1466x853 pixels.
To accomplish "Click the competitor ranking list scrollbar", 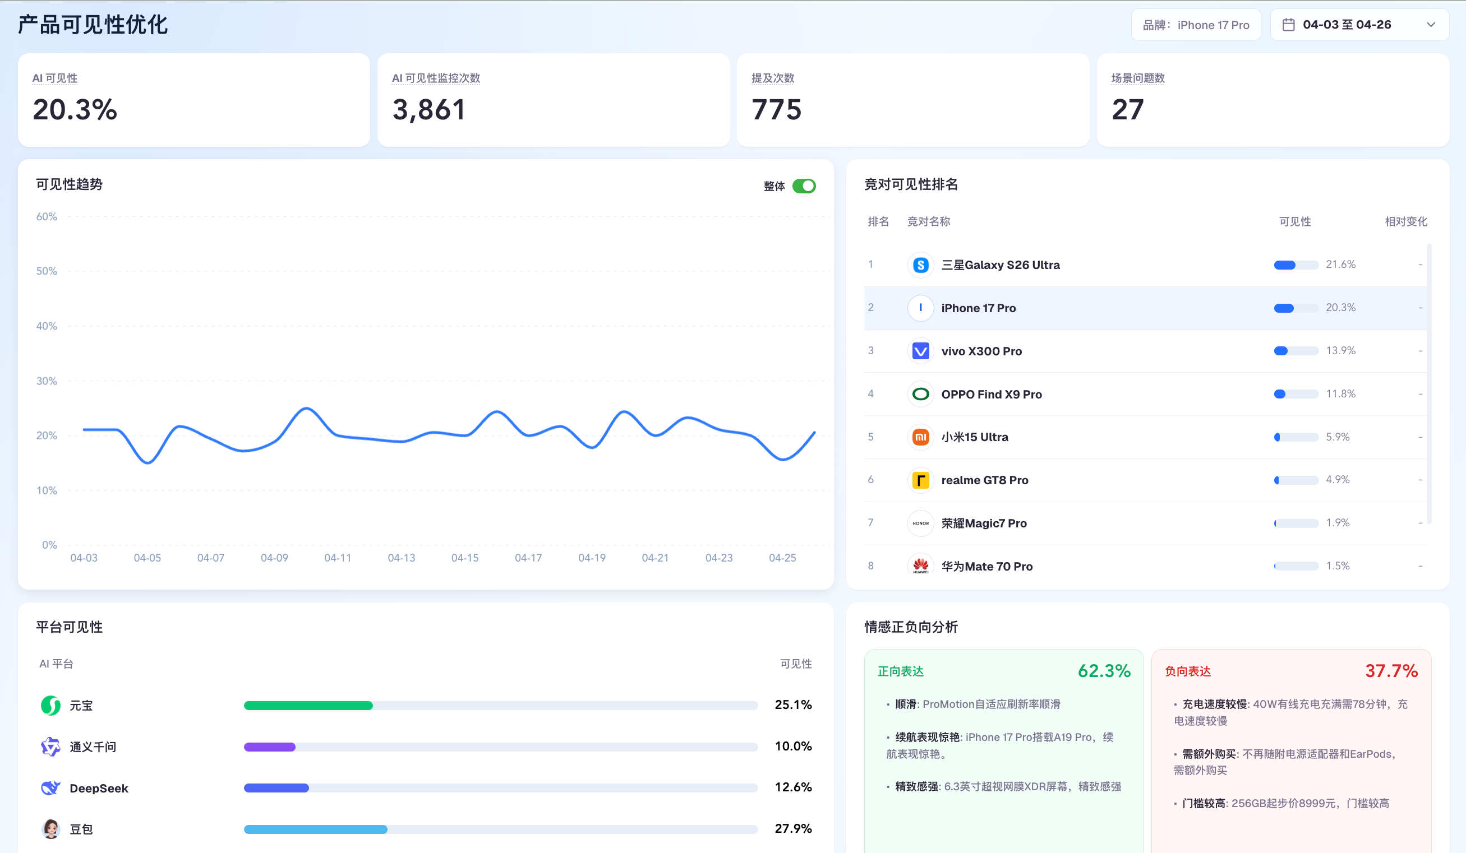I will (1429, 384).
